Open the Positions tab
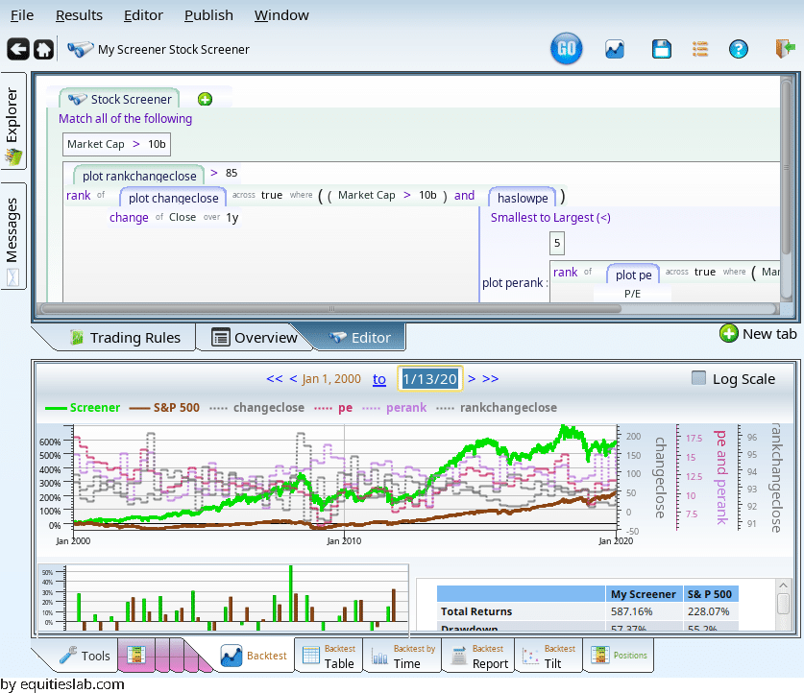The height and width of the screenshot is (693, 804). (619, 656)
